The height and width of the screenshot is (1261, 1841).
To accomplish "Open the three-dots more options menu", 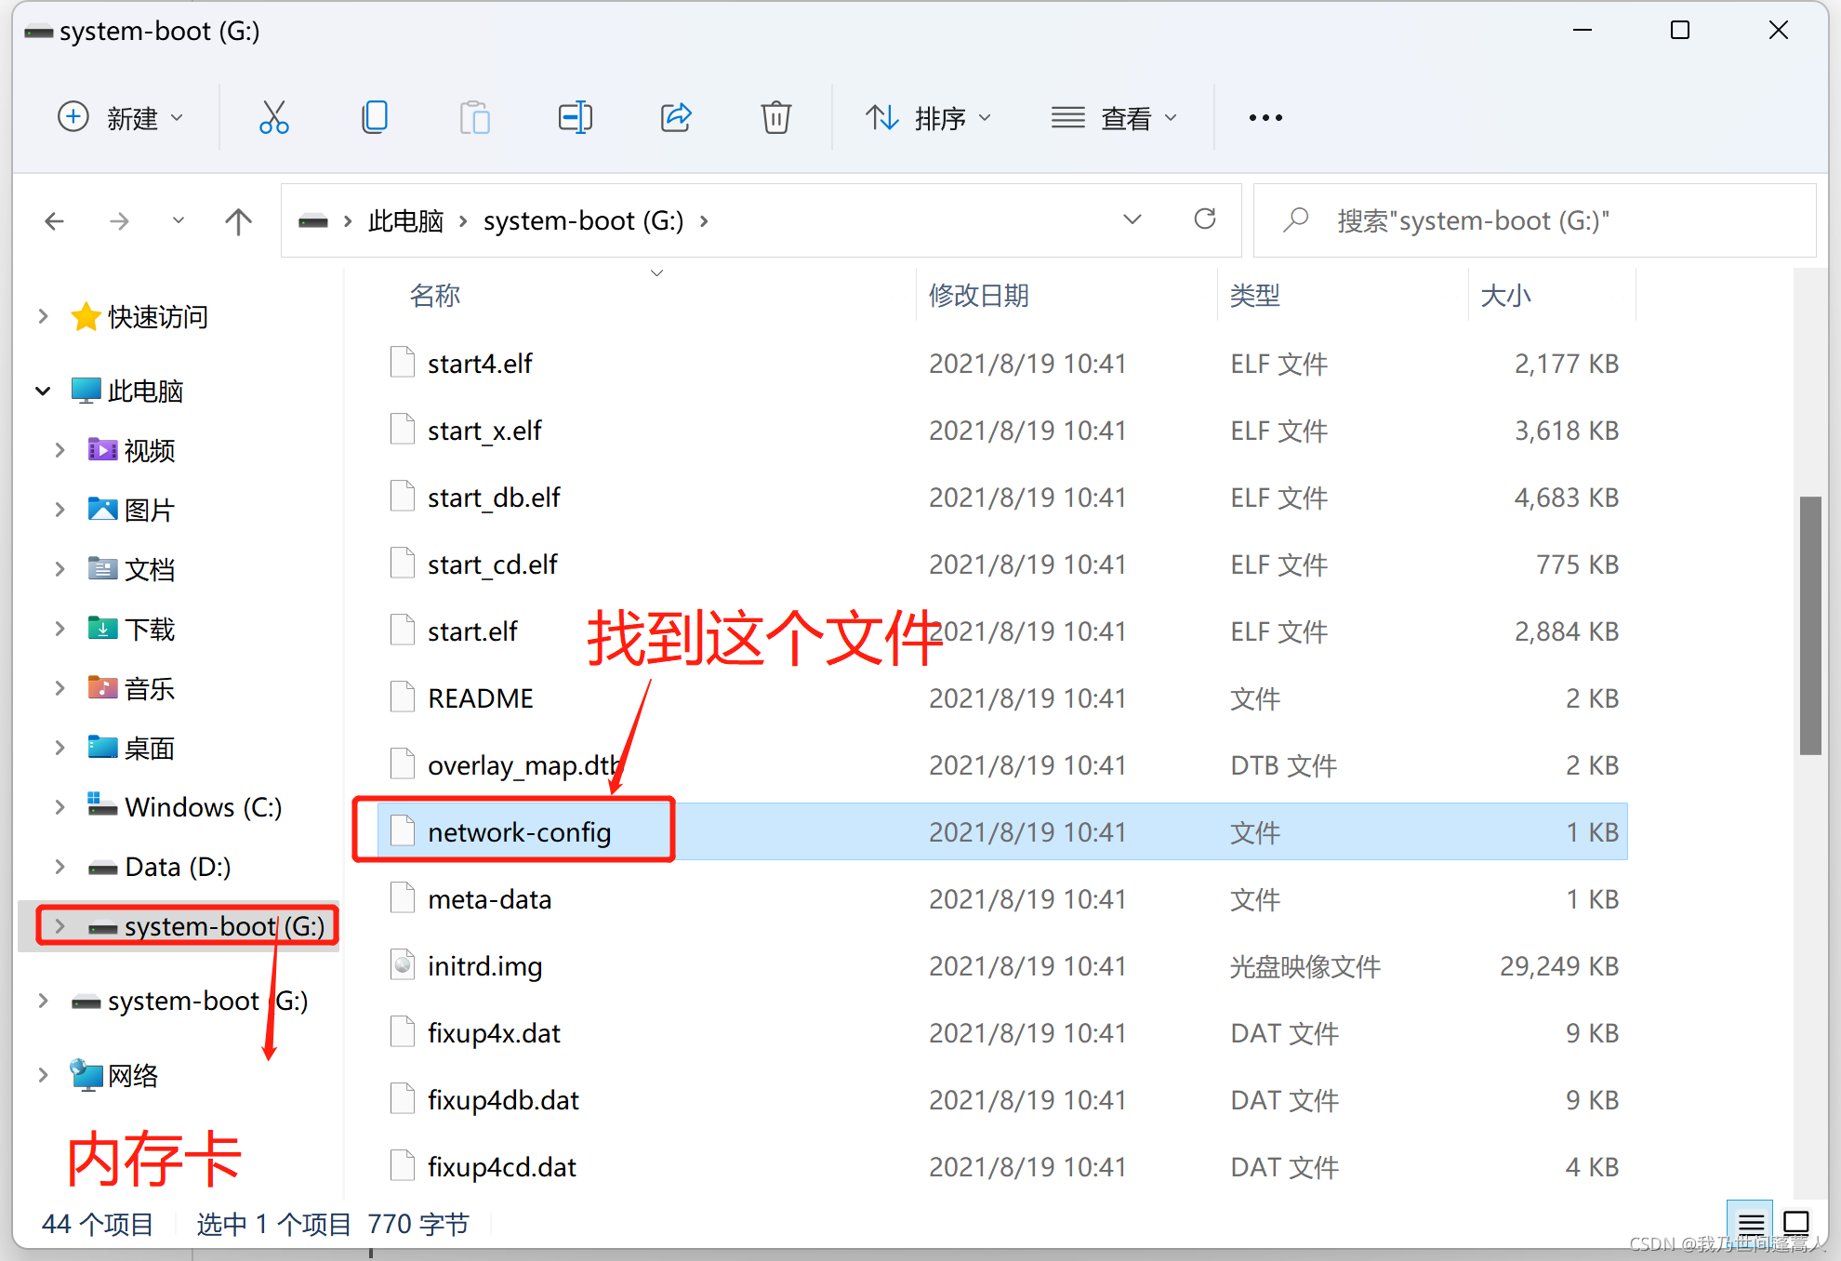I will [x=1265, y=118].
